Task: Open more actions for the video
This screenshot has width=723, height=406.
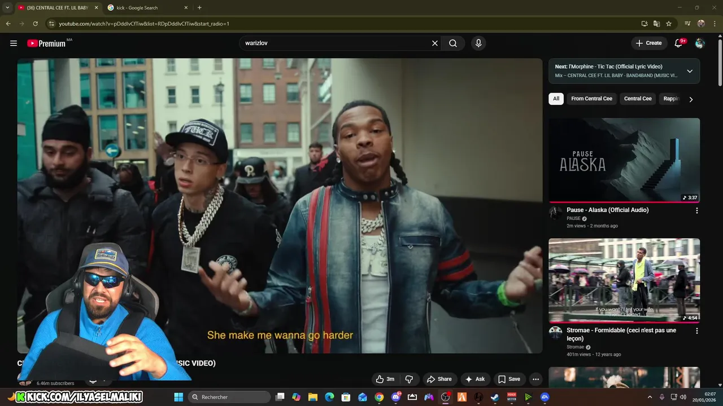Action: [x=535, y=379]
